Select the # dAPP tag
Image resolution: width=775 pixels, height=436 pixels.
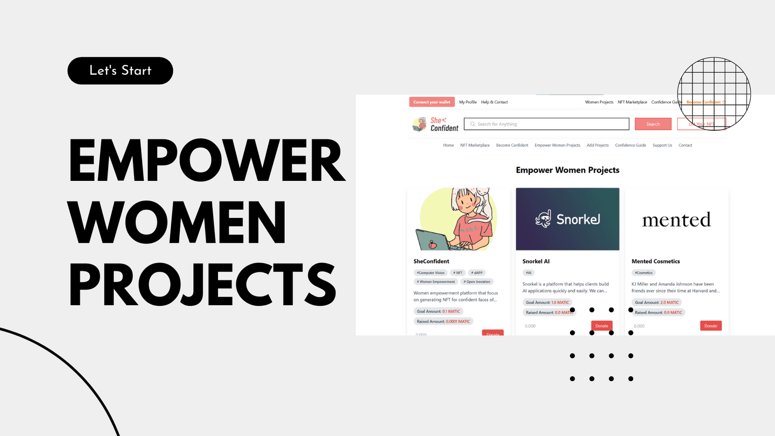coord(477,273)
